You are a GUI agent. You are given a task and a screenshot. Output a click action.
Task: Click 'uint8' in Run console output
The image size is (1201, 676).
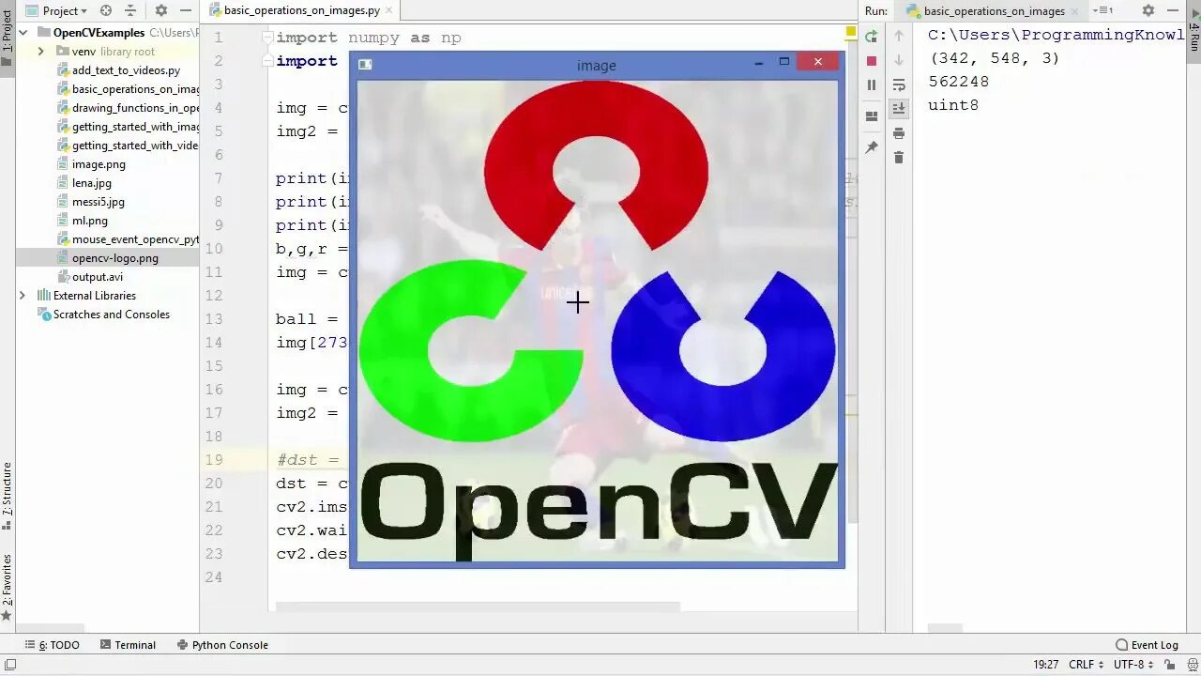tap(953, 105)
